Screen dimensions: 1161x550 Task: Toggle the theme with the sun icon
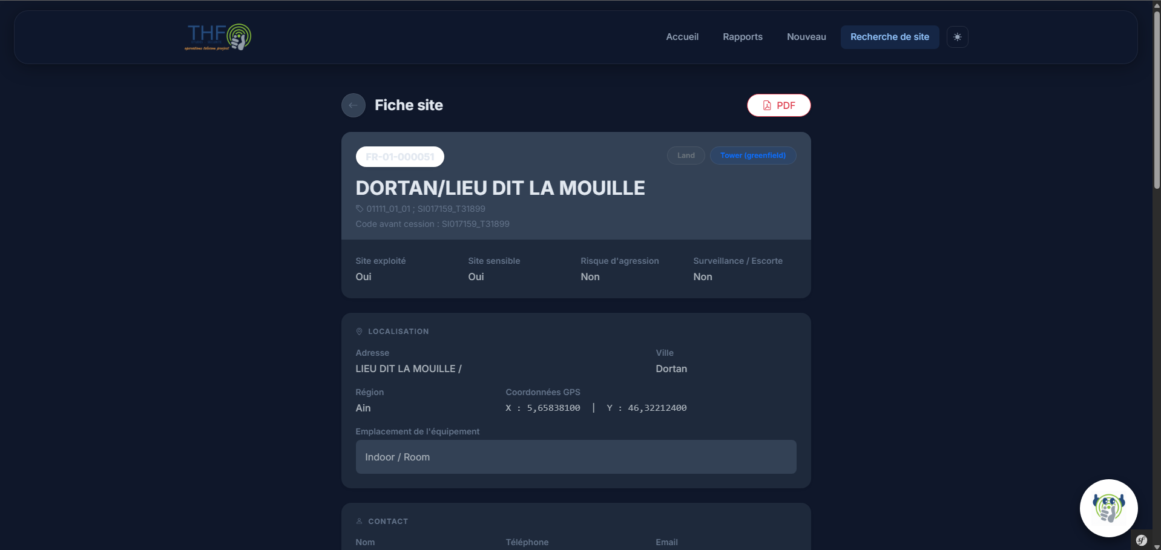pyautogui.click(x=957, y=37)
